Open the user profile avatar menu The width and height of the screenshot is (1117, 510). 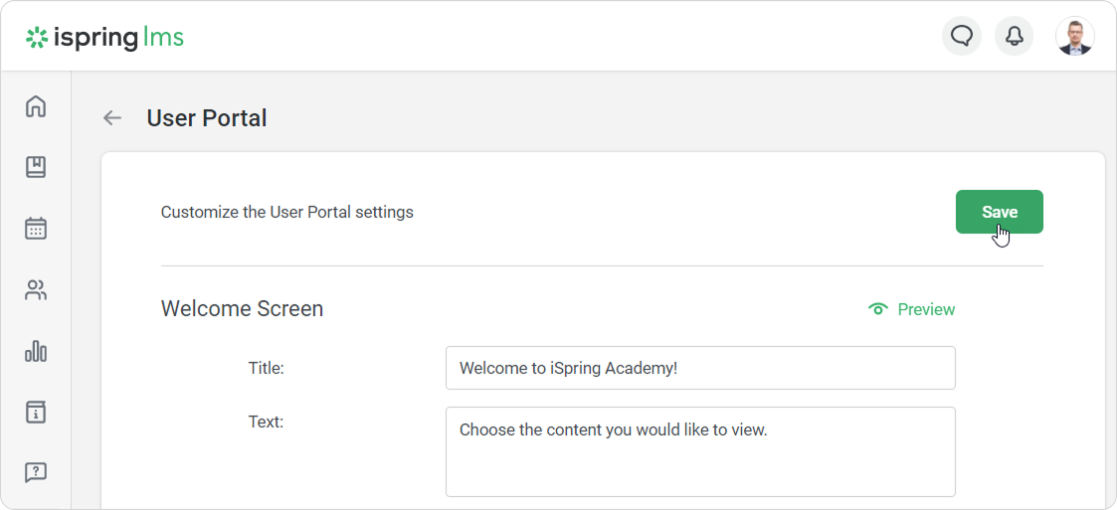tap(1074, 37)
